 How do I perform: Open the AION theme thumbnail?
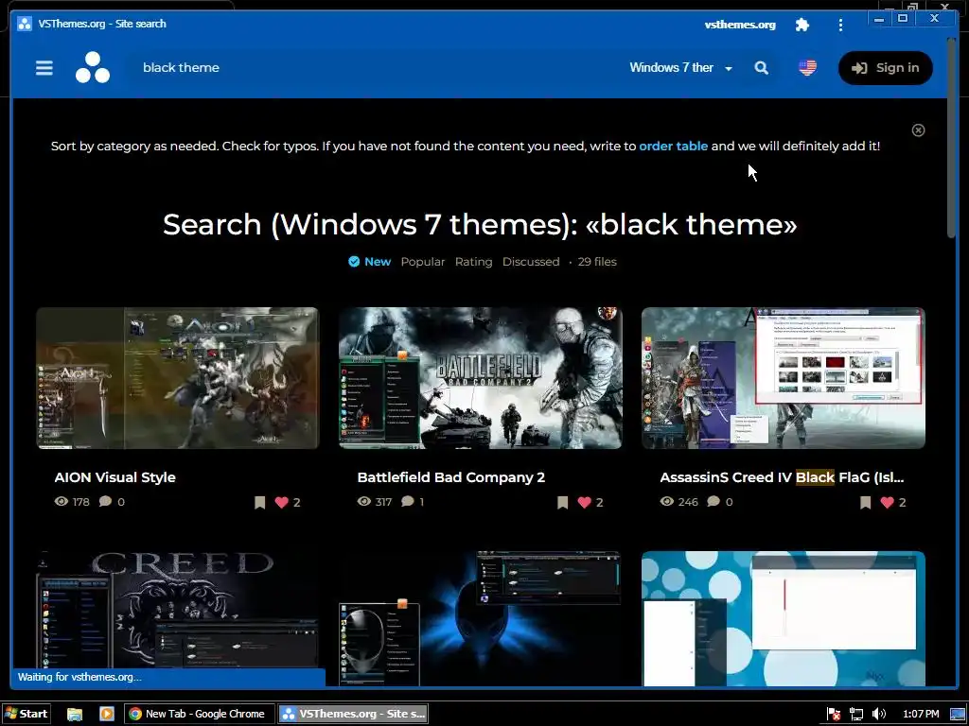coord(178,378)
